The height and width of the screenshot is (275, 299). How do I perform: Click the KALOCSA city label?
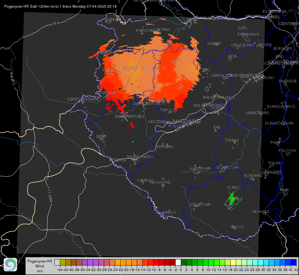coord(287,151)
